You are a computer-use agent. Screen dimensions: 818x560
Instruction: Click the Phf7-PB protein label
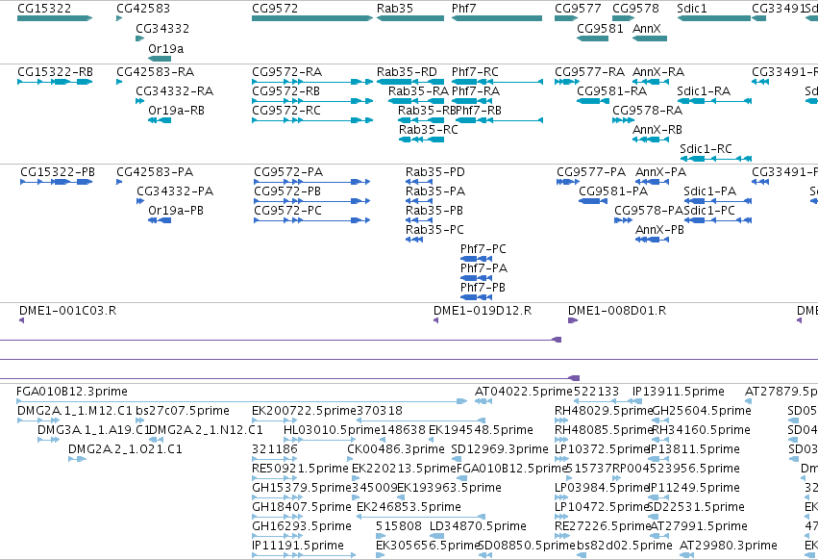click(x=483, y=288)
